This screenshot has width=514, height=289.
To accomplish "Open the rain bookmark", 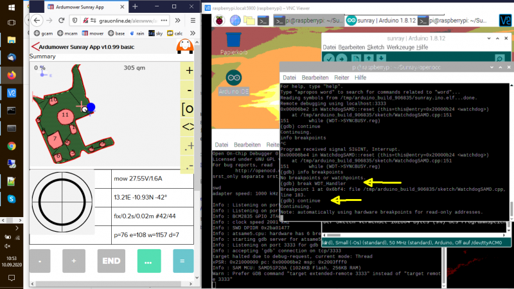I will (x=137, y=33).
